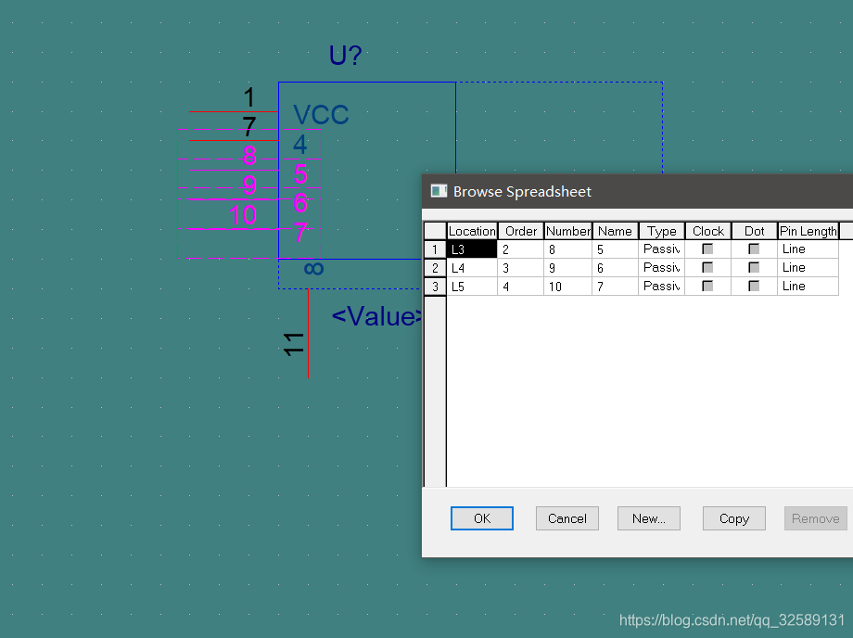The height and width of the screenshot is (638, 853).
Task: Click the L3 location cell
Action: 472,249
